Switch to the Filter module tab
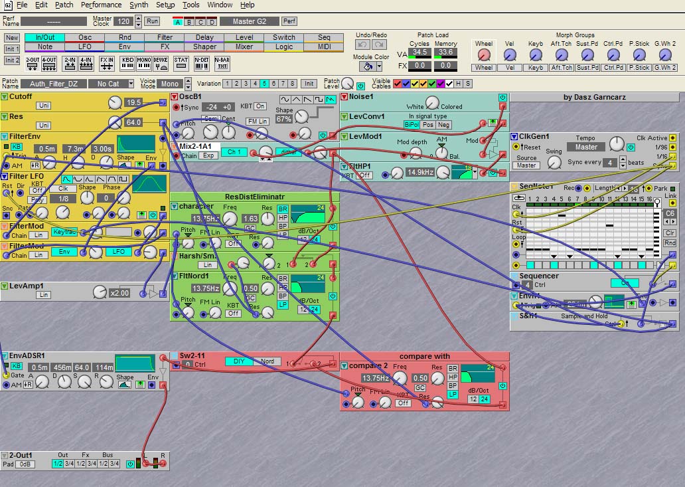This screenshot has width=685, height=487. tap(165, 38)
